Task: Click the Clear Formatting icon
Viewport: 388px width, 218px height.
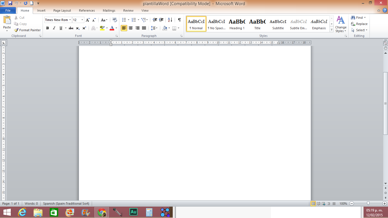Action: 115,20
